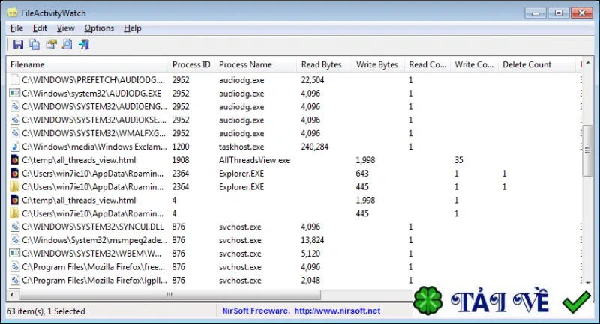The image size is (600, 324).
Task: Click the Properties toolbar icon
Action: click(x=51, y=45)
